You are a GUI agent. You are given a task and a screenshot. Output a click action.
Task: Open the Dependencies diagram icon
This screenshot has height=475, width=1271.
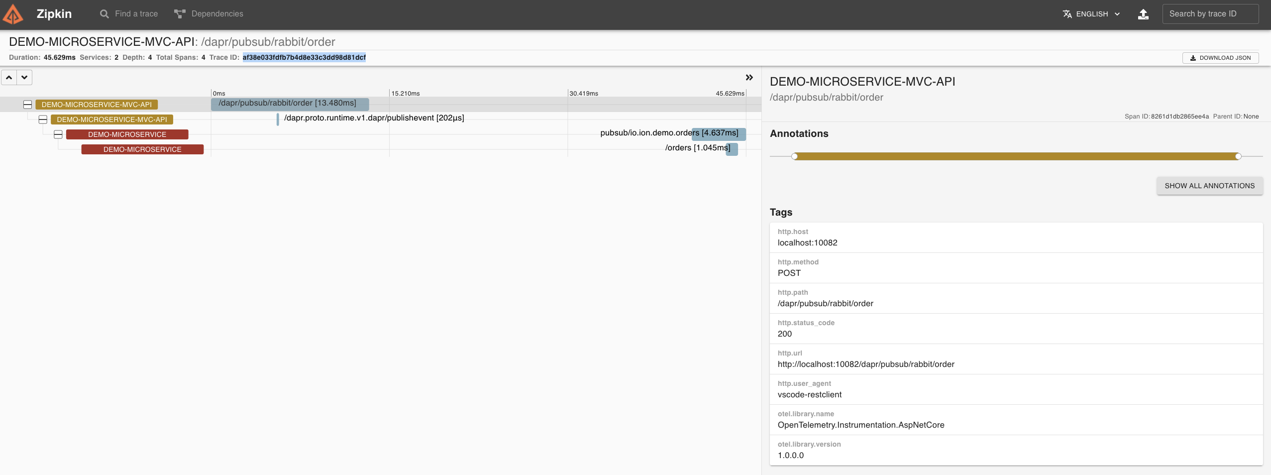tap(180, 13)
